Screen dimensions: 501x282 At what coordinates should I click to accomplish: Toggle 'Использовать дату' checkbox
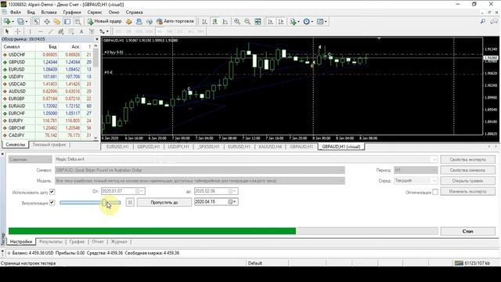pos(52,192)
